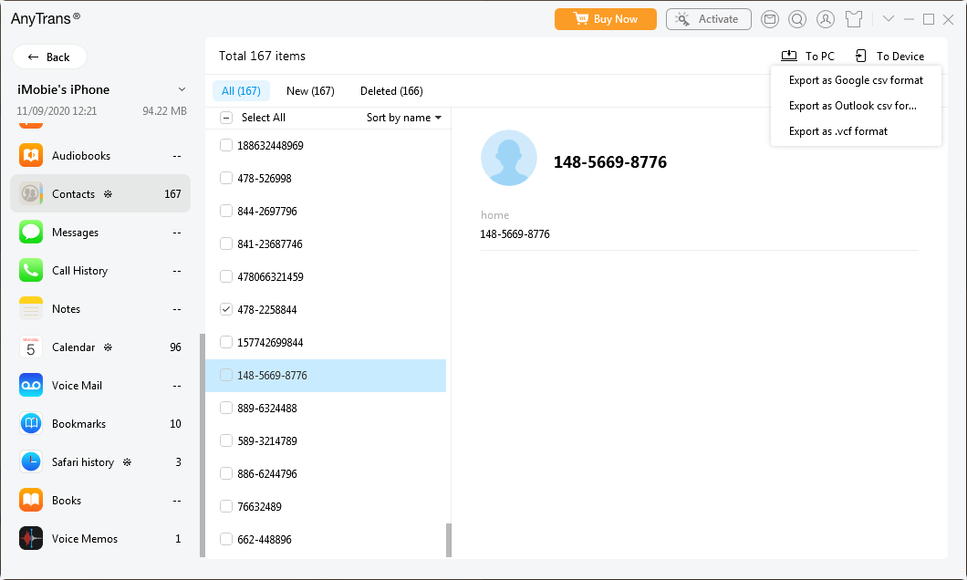This screenshot has height=580, width=967.
Task: Open the skin shirt icon in title bar
Action: click(854, 19)
